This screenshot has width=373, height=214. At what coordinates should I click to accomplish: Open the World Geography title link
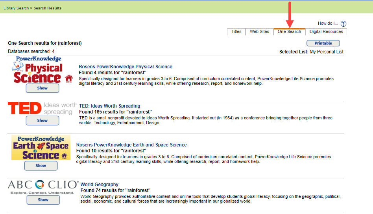[x=99, y=185]
